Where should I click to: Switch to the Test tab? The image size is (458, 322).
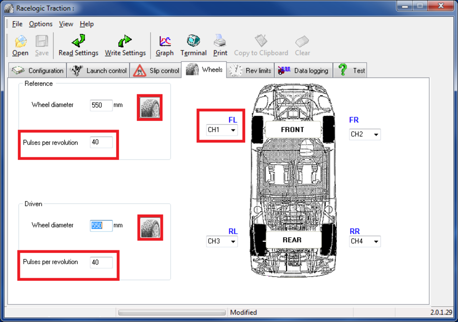pyautogui.click(x=350, y=71)
